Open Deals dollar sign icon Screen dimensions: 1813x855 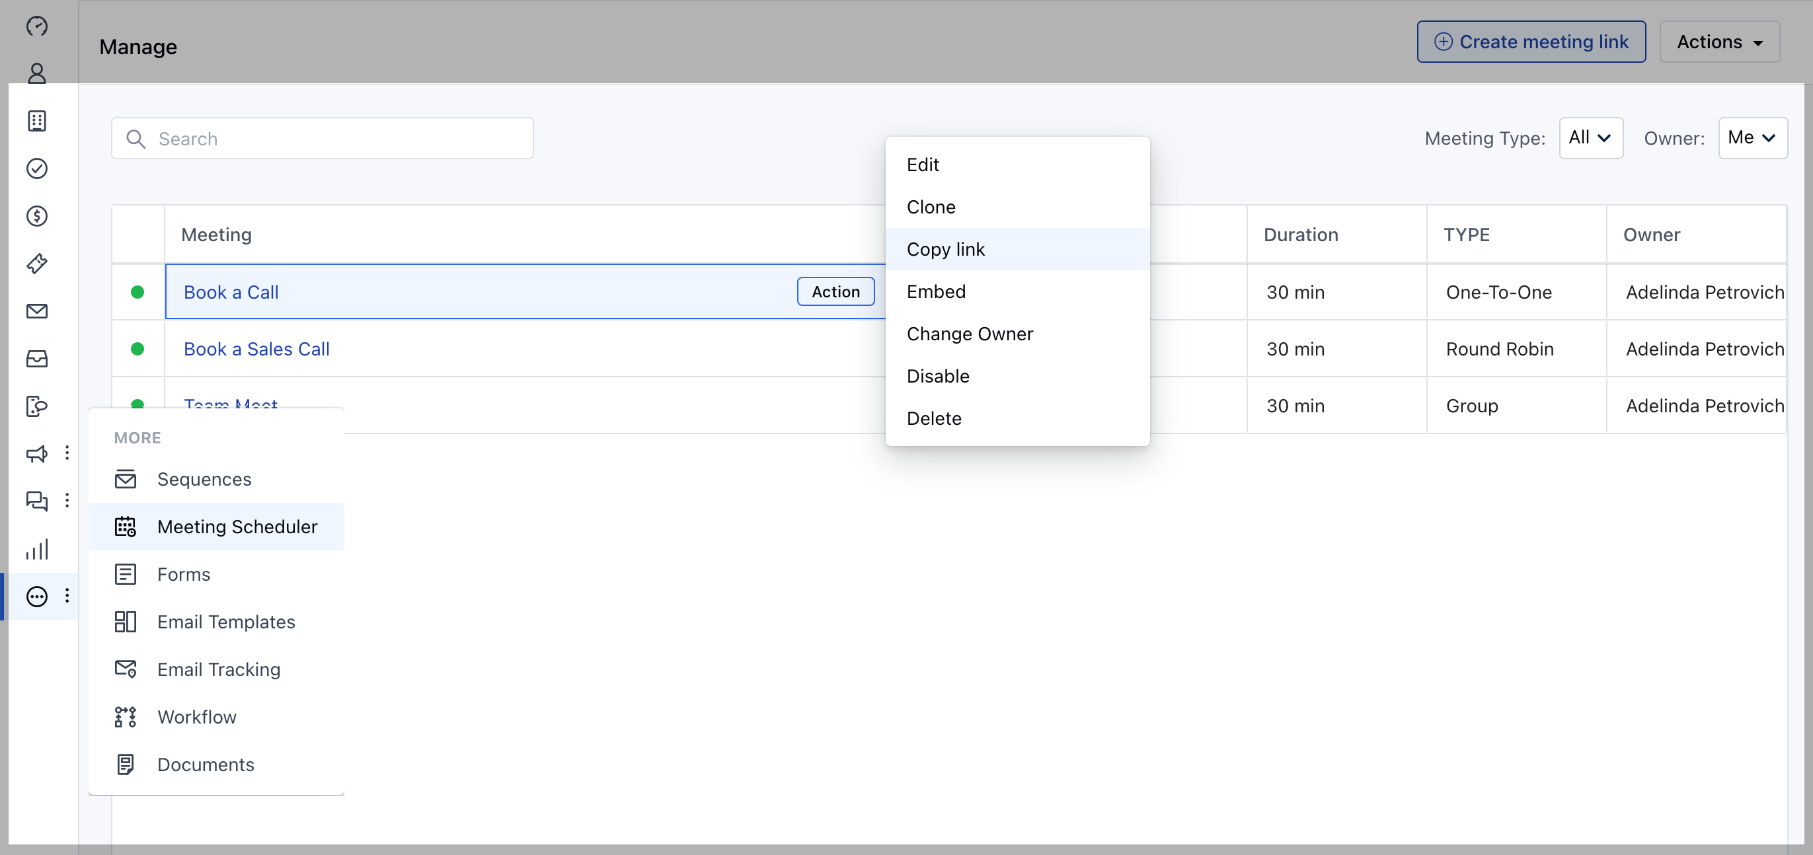coord(36,216)
